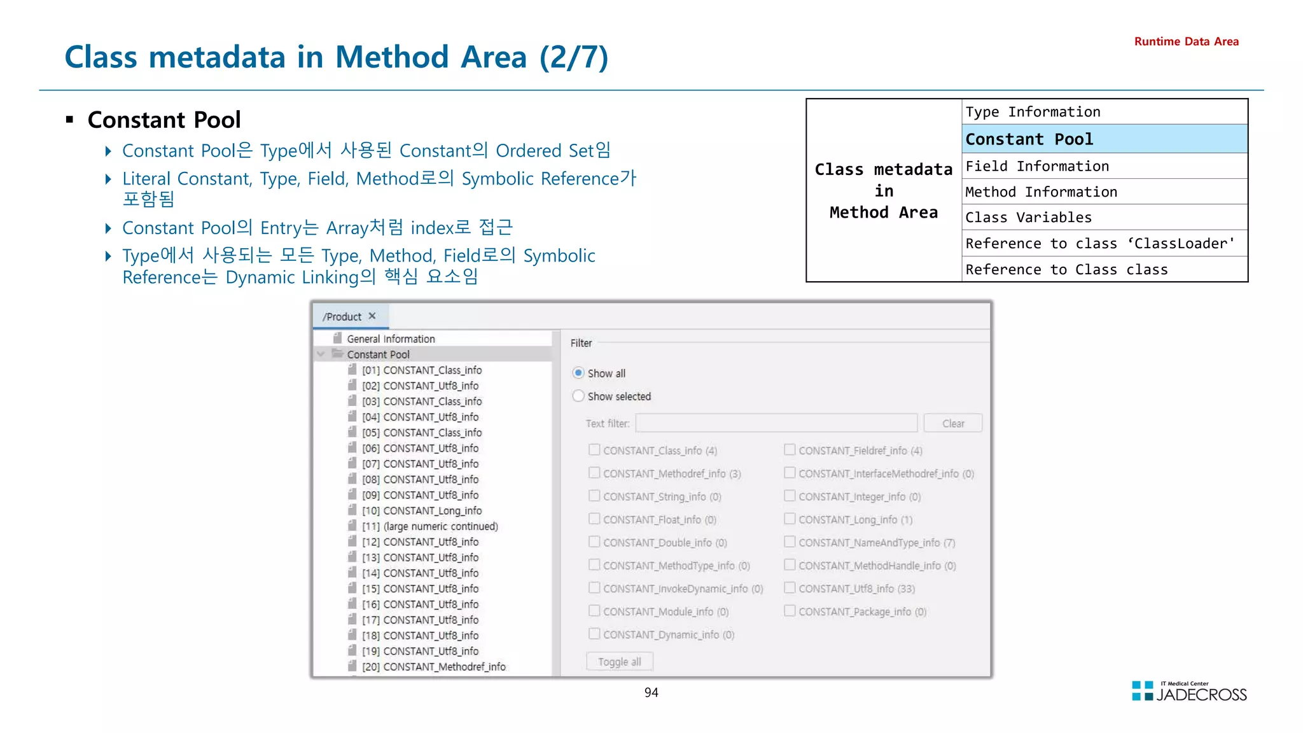Check CONSTANT_NameAndType_info (7) checkbox

tap(790, 541)
